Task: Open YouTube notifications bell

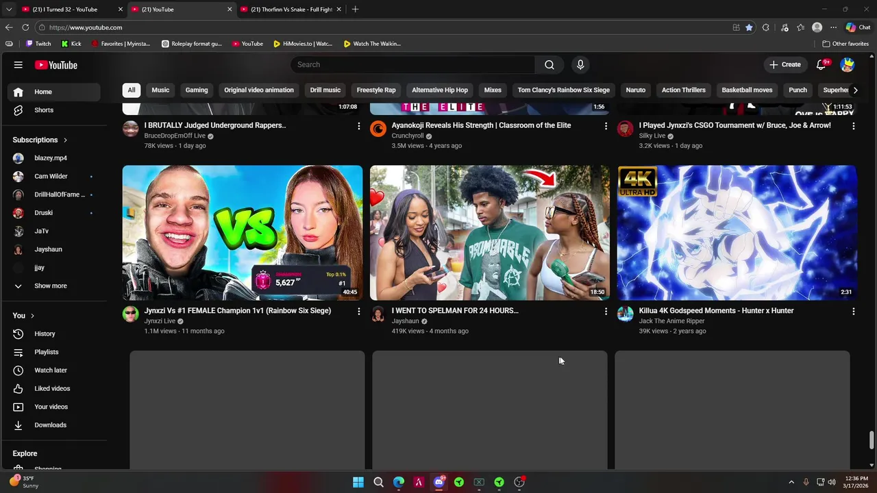Action: [x=822, y=64]
